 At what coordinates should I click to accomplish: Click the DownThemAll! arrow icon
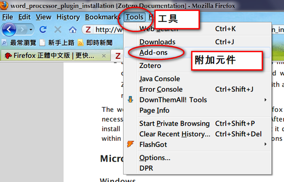click(131, 100)
